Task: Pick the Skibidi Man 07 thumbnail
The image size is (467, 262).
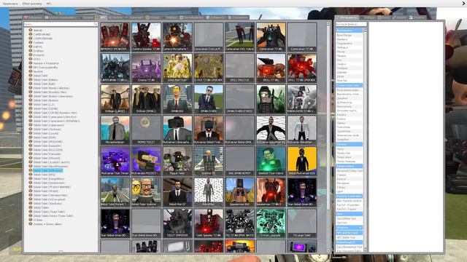Action: coord(177,192)
